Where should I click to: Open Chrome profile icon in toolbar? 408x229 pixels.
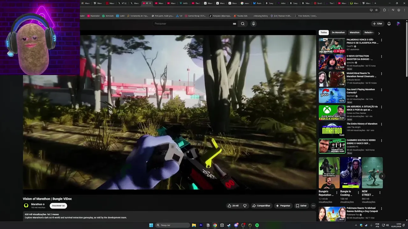(399, 10)
